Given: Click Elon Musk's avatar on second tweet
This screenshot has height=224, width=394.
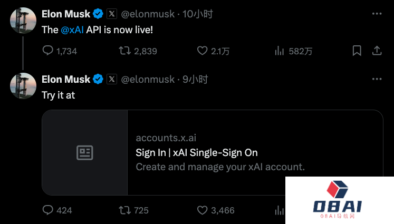Looking at the screenshot, I should tap(23, 86).
